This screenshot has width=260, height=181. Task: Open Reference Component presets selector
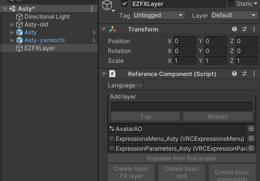pos(244,74)
